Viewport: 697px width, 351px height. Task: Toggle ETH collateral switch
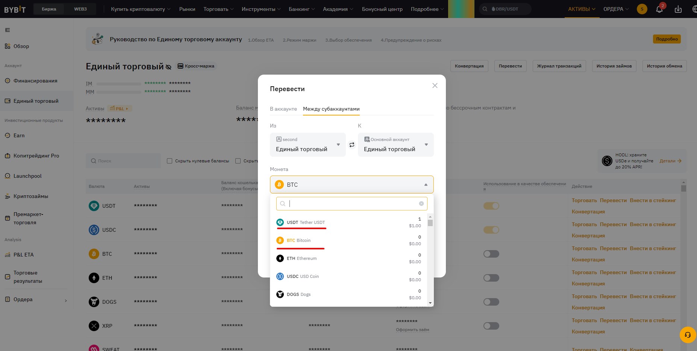coord(491,278)
